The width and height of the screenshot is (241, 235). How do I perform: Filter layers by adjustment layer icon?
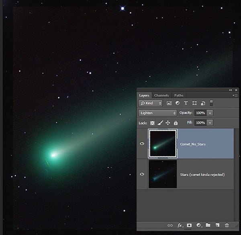click(178, 103)
